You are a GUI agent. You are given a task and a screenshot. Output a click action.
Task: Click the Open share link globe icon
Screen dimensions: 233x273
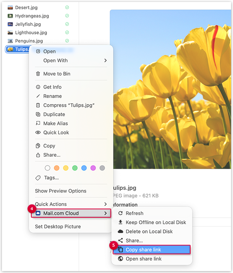point(121,259)
